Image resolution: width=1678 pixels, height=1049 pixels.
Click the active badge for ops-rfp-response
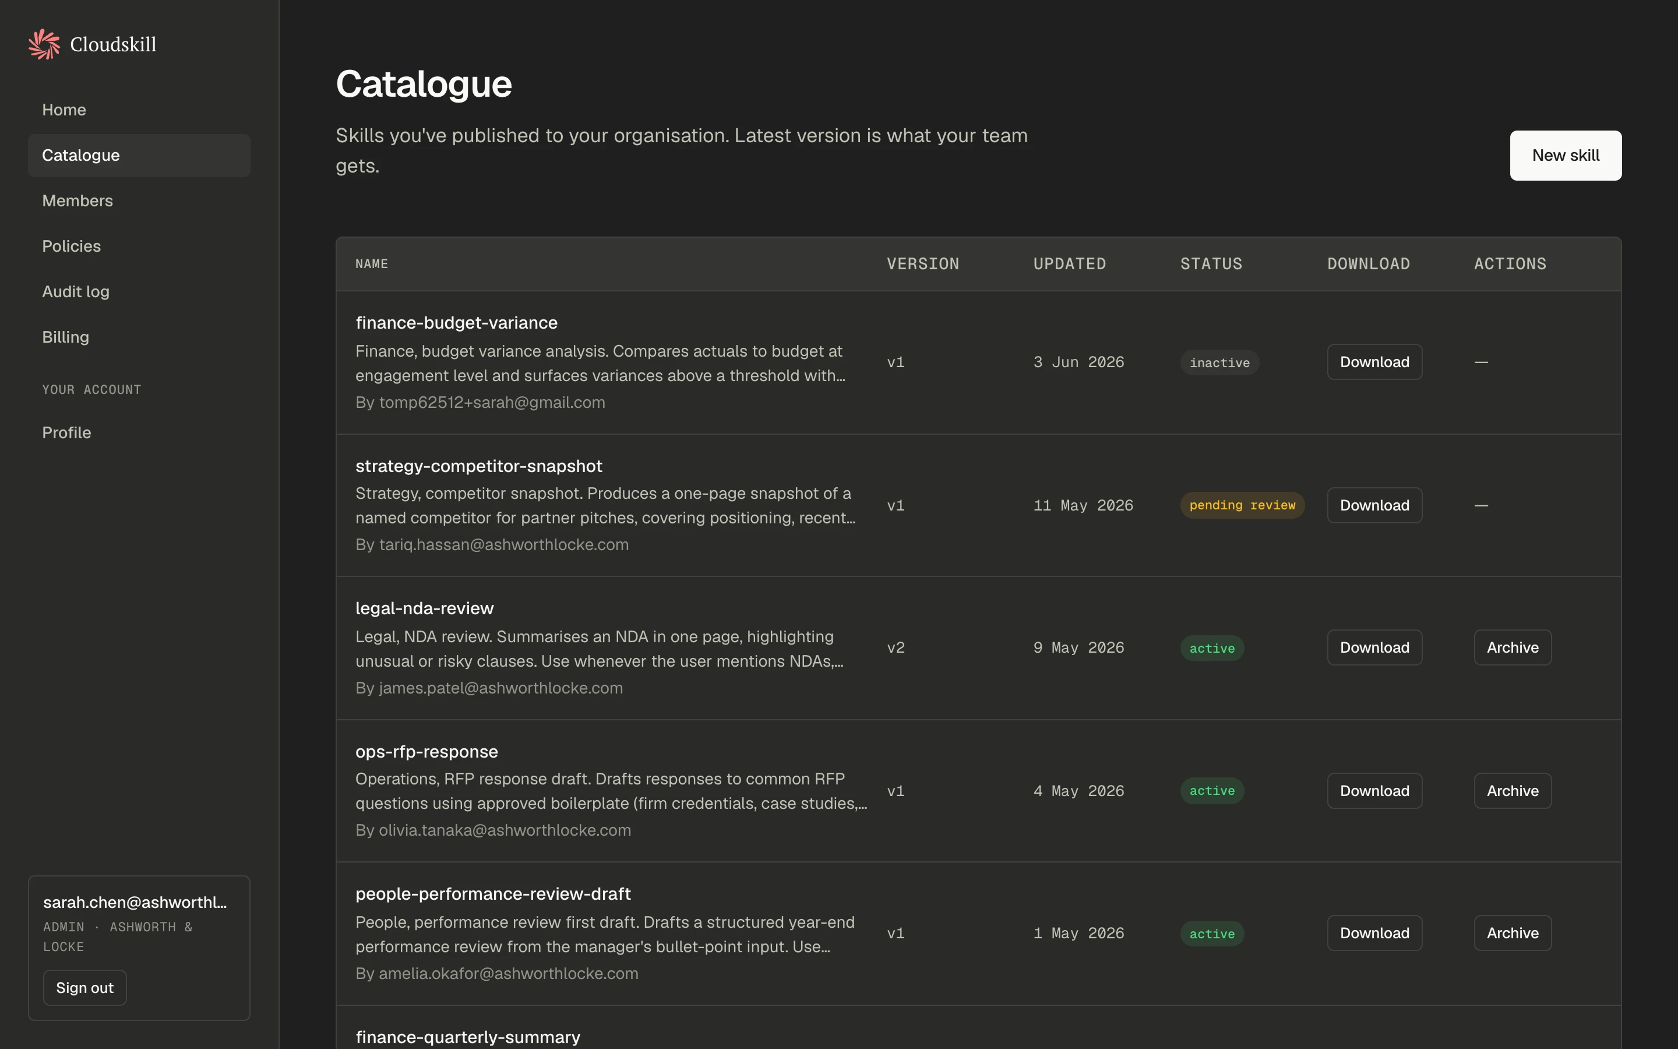(1212, 791)
